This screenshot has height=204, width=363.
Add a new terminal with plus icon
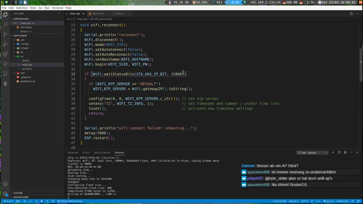[333, 153]
